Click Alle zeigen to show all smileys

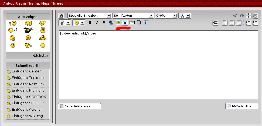point(28,17)
